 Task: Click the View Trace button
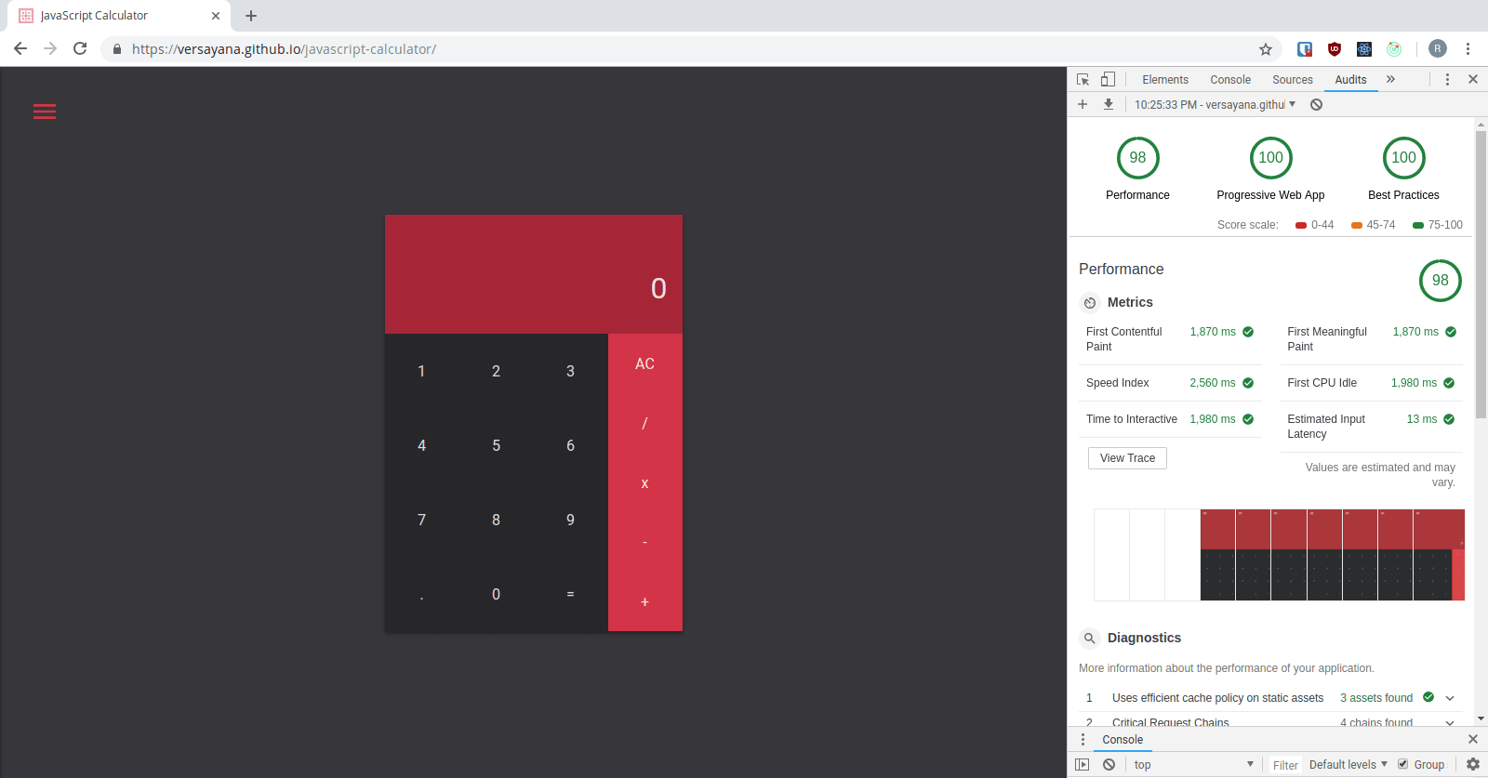[x=1127, y=458]
